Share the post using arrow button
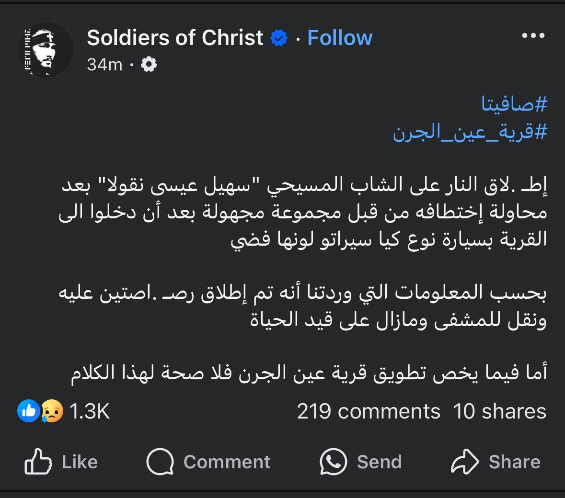Viewport: 565px width, 498px height. click(x=496, y=462)
